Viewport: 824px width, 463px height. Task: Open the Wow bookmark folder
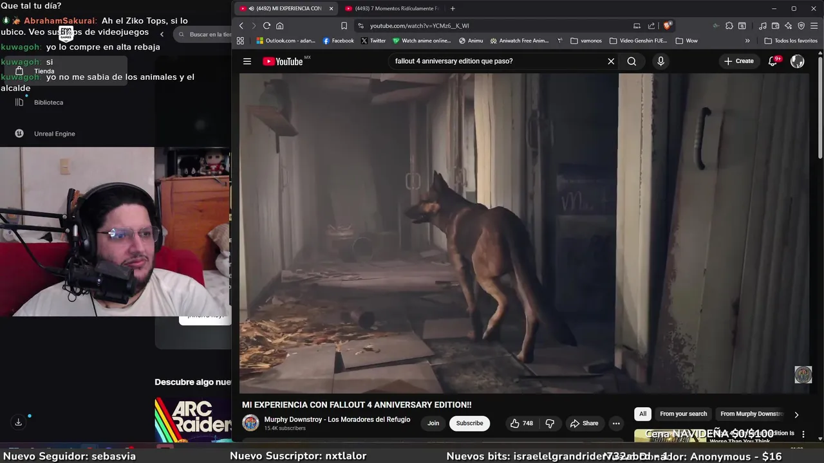686,41
